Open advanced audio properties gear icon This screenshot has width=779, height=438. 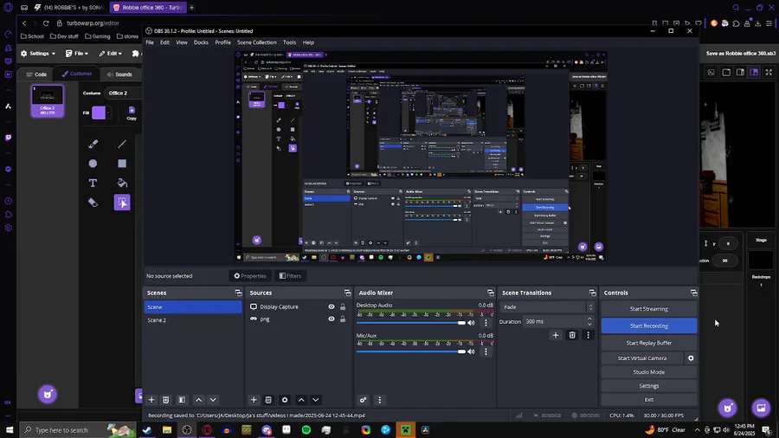(x=364, y=400)
